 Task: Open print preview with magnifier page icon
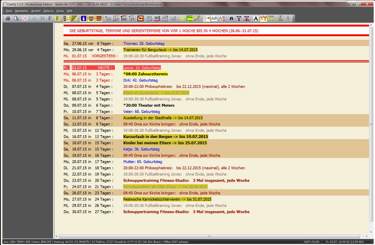click(16, 19)
